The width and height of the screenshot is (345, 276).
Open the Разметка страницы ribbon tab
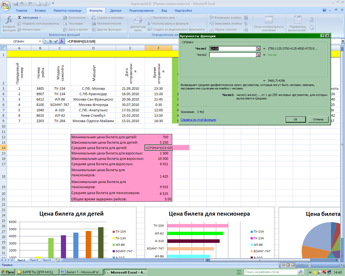(67, 11)
